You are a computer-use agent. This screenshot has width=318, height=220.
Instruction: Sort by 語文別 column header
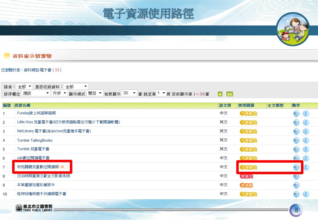pyautogui.click(x=225, y=105)
